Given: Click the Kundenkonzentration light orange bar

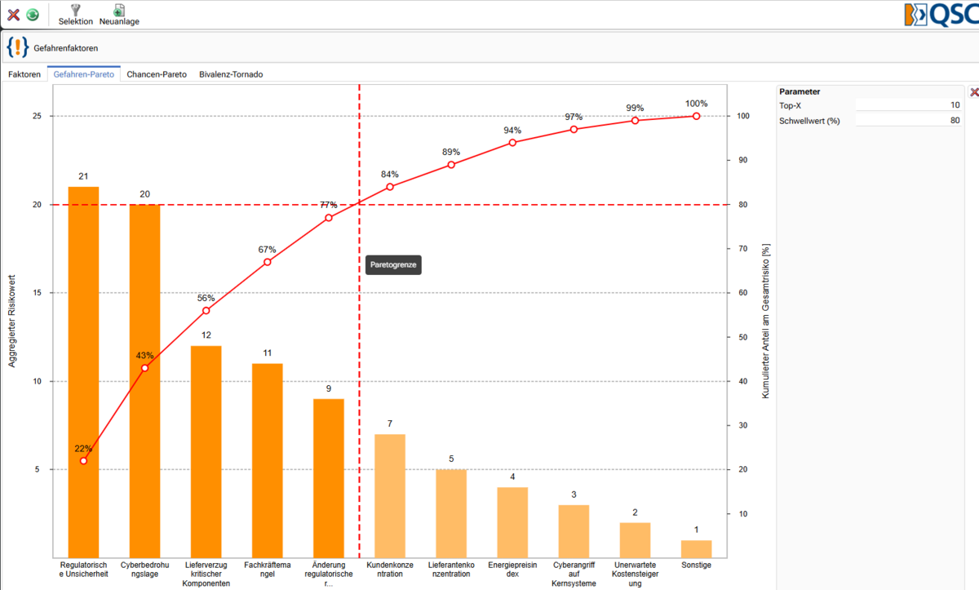Looking at the screenshot, I should click(390, 495).
